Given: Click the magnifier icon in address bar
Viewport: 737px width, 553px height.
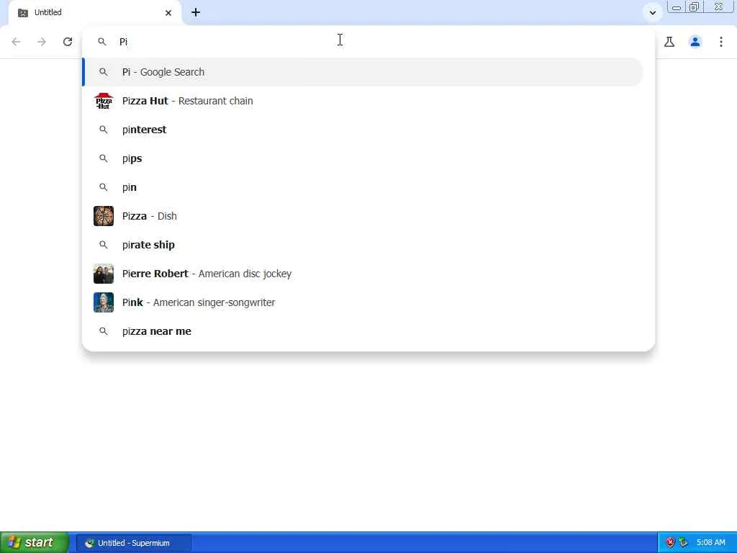Looking at the screenshot, I should pyautogui.click(x=102, y=42).
